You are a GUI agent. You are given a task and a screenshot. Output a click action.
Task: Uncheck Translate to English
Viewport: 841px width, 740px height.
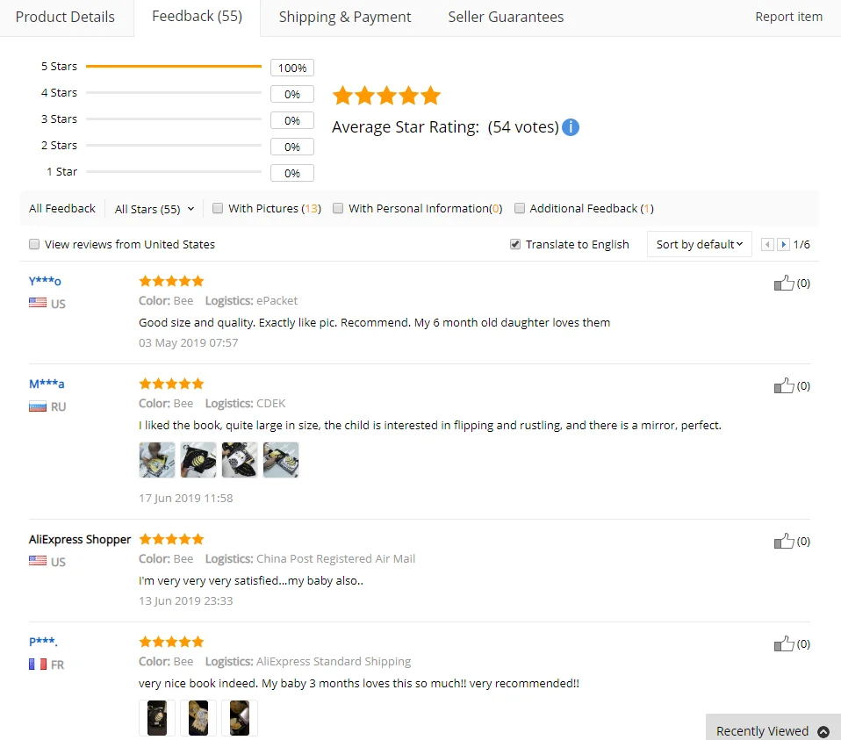pyautogui.click(x=515, y=244)
